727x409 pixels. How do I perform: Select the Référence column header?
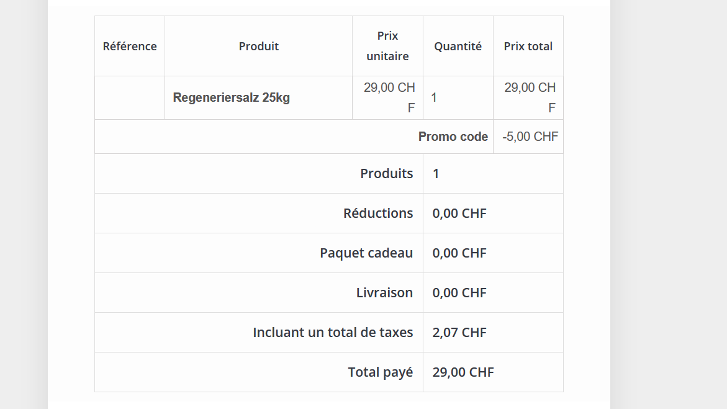(130, 47)
